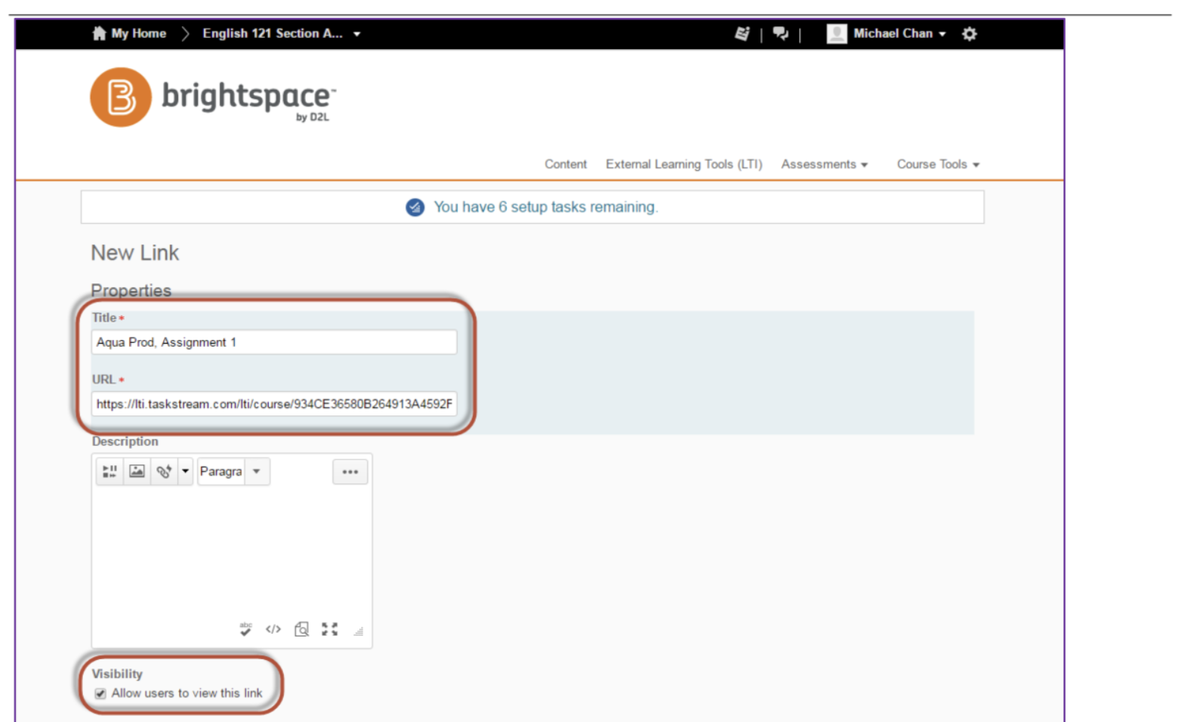Click inside the Description text area

(232, 551)
